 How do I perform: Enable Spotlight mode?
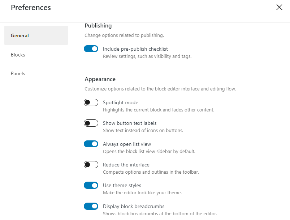(91, 102)
